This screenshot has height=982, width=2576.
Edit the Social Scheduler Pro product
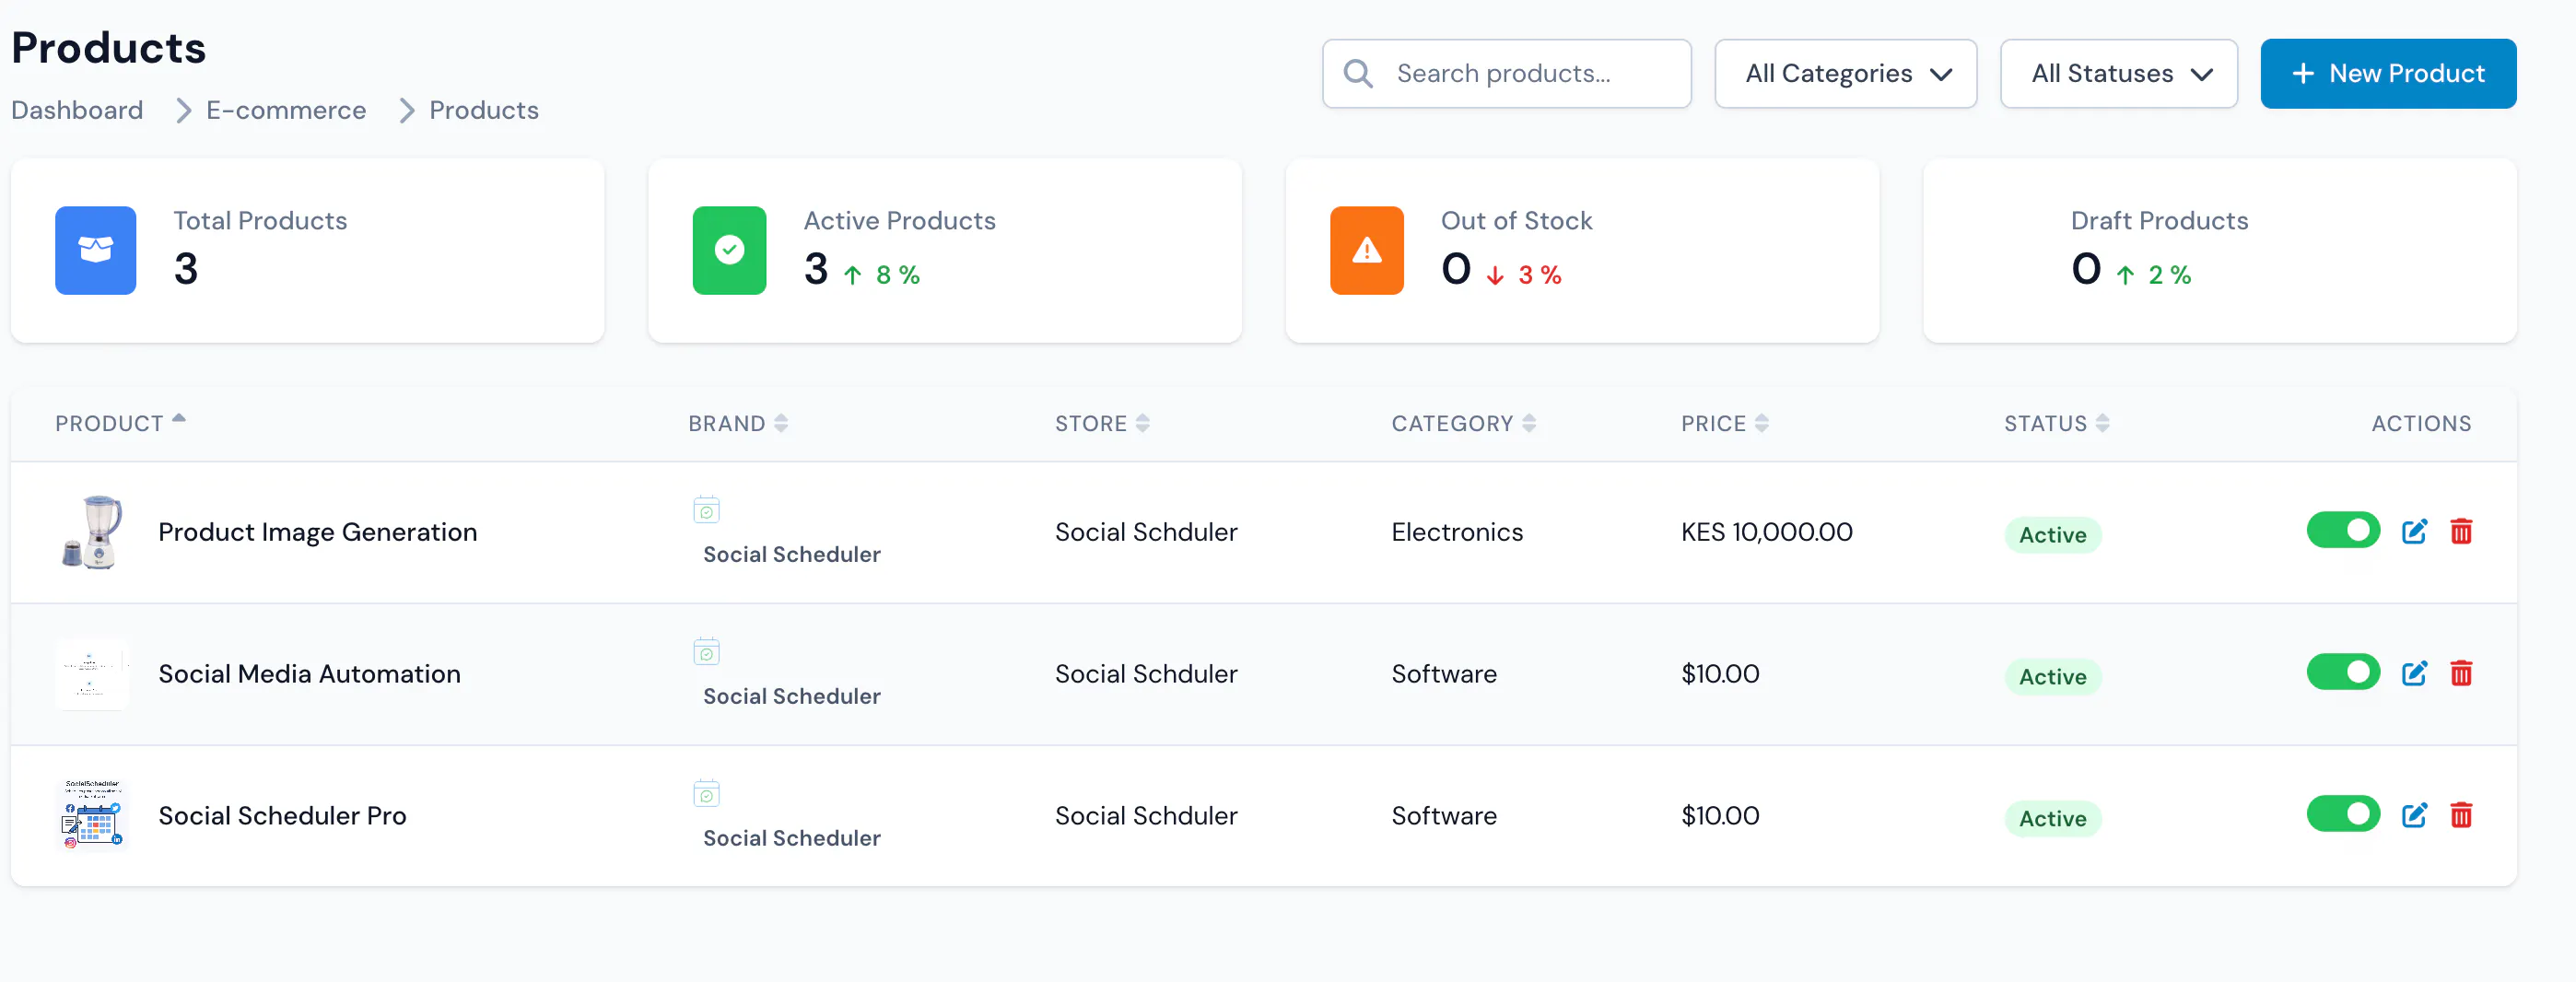[x=2414, y=815]
